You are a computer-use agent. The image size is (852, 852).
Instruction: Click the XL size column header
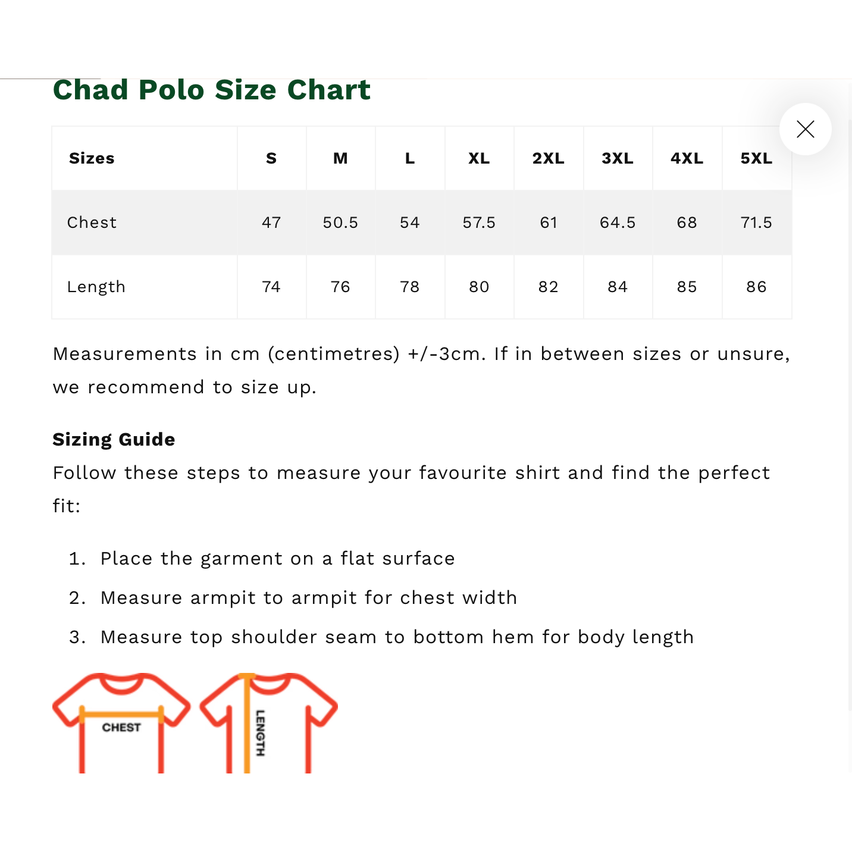pyautogui.click(x=479, y=158)
